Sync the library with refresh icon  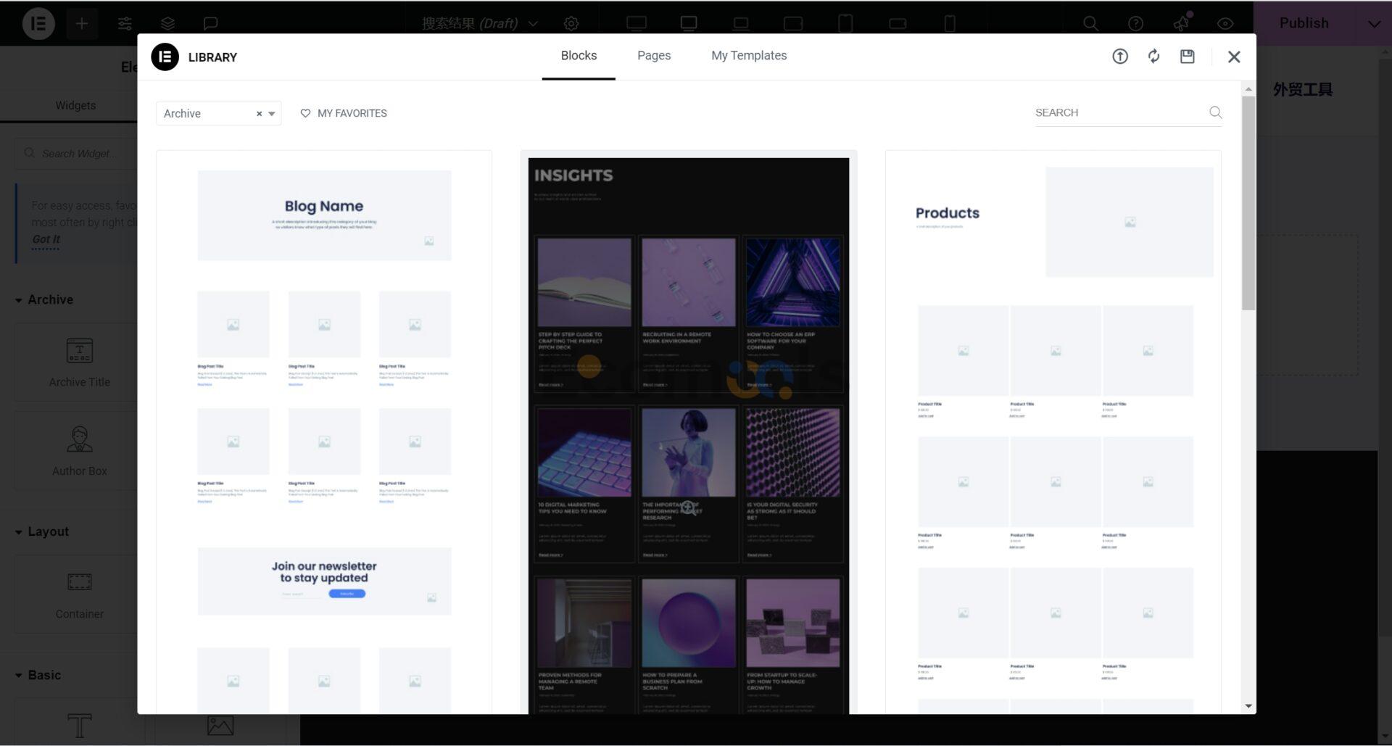(x=1153, y=56)
